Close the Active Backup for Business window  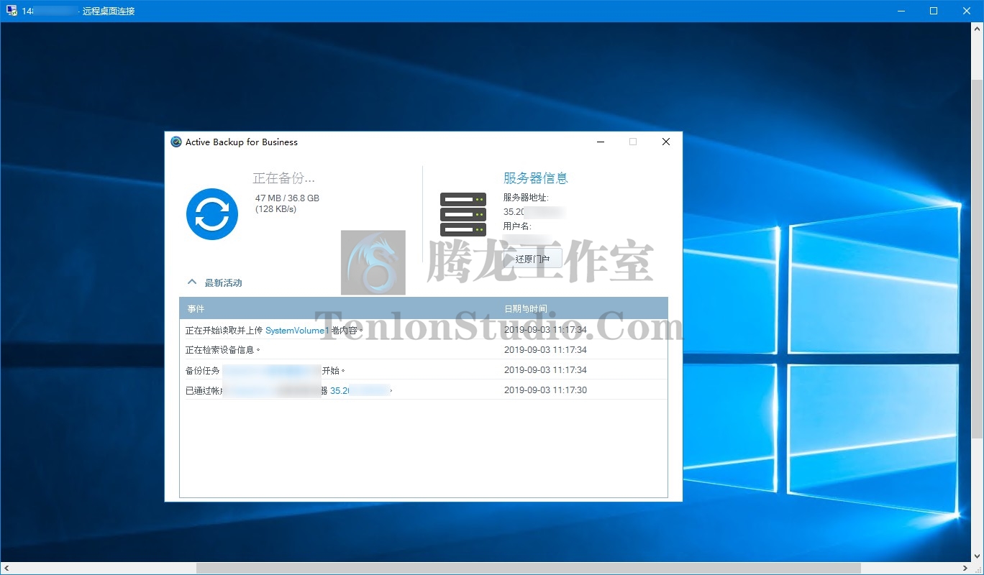coord(666,142)
